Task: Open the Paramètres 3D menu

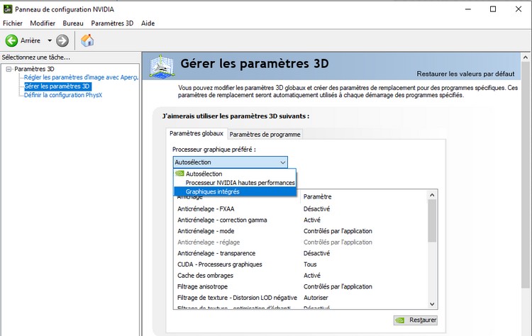Action: (x=112, y=23)
